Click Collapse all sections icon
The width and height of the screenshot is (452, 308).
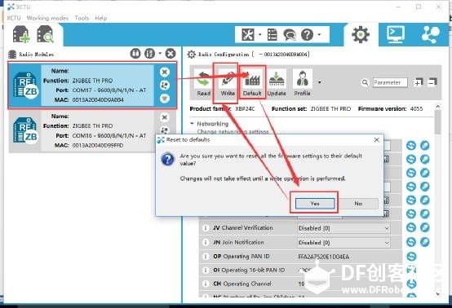(x=432, y=82)
